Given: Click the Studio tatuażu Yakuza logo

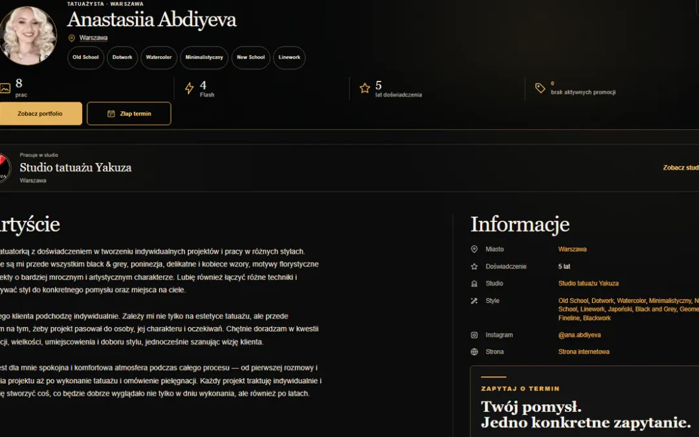Looking at the screenshot, I should tap(4, 168).
